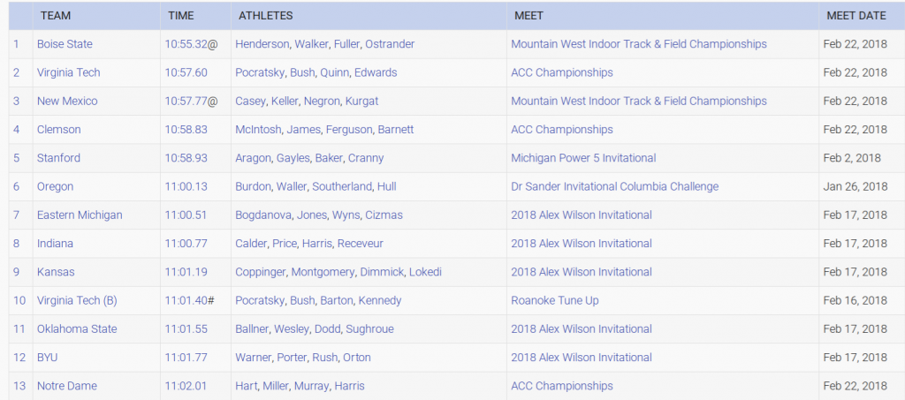The image size is (905, 400).
Task: Open the Stanford time 10:58.93
Action: point(186,158)
